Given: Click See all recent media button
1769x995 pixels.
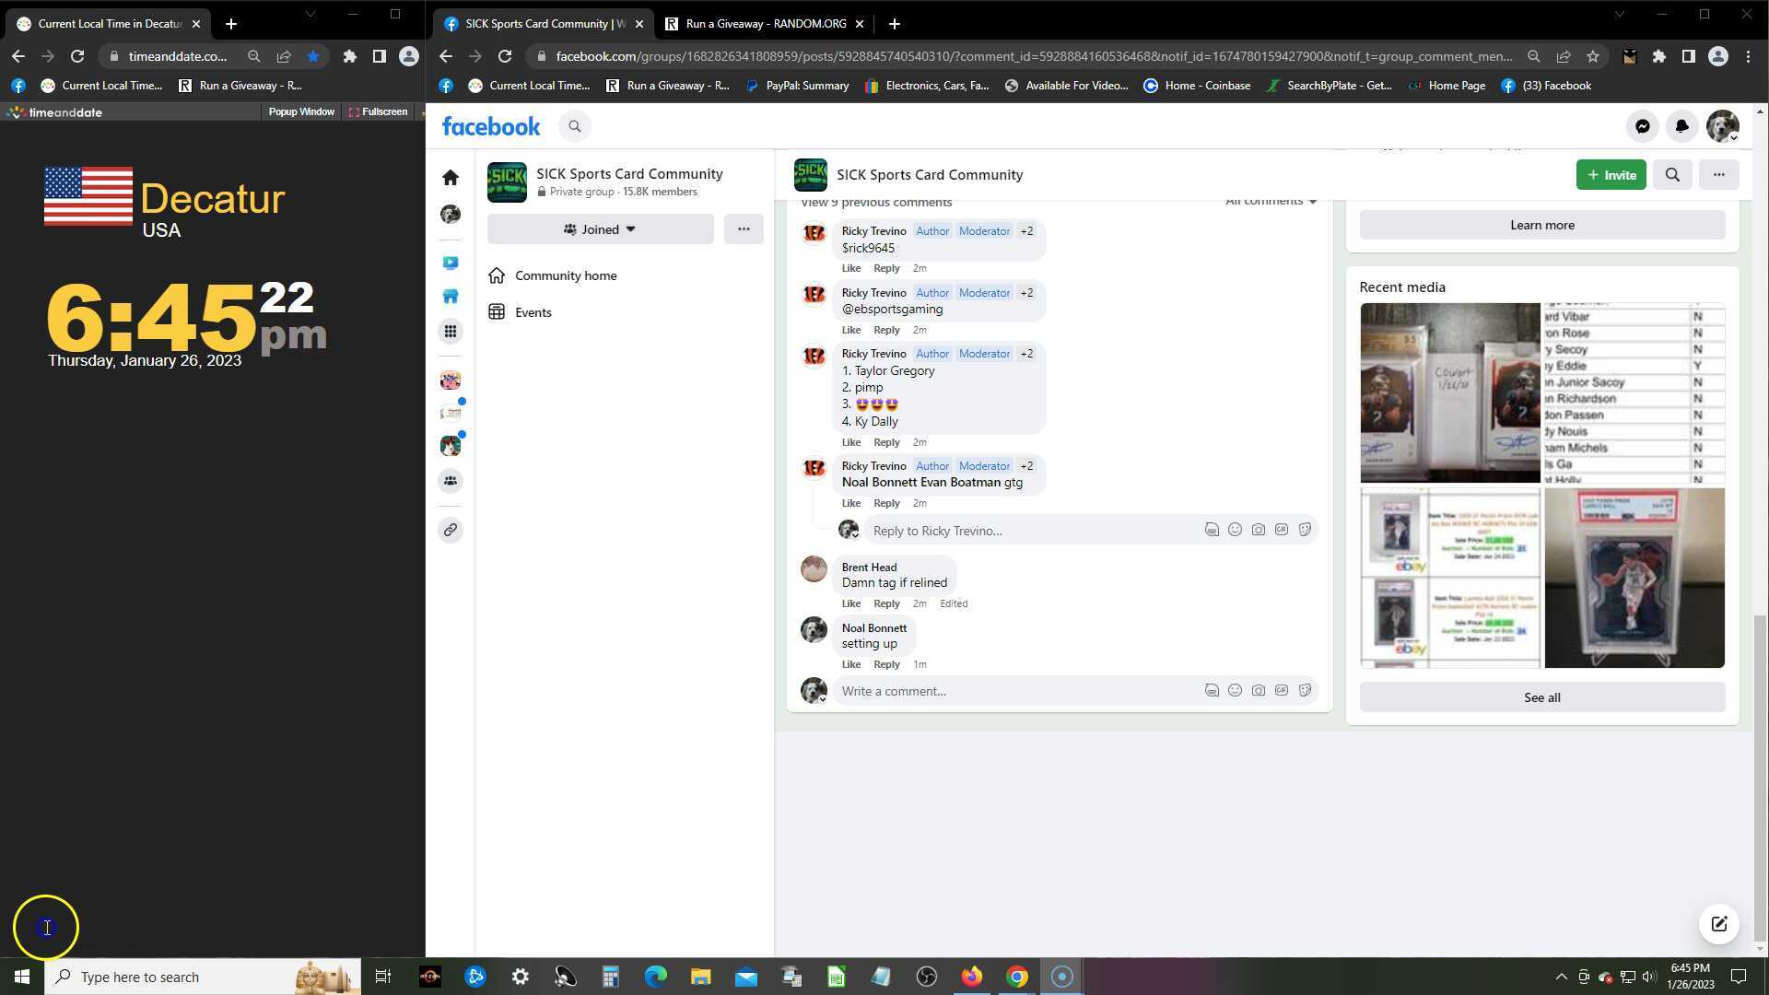Looking at the screenshot, I should (x=1541, y=697).
